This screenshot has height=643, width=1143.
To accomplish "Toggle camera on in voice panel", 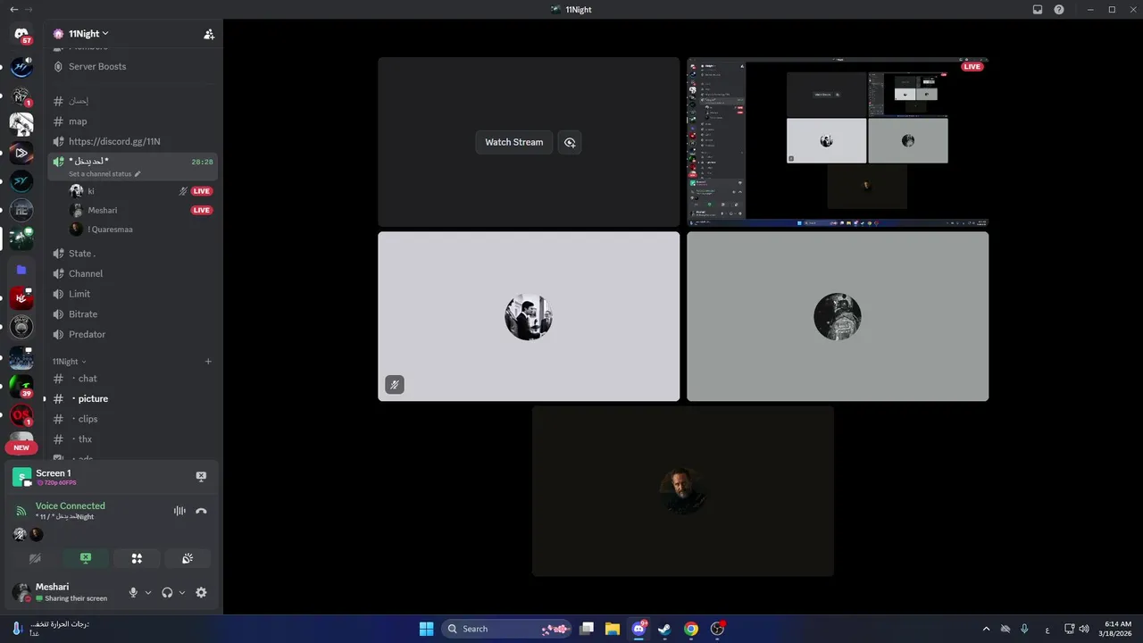I will pos(36,558).
